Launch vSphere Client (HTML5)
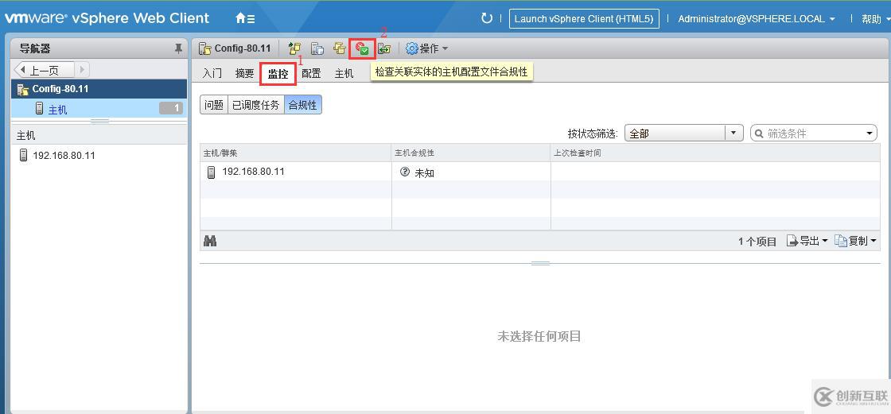Image resolution: width=891 pixels, height=414 pixels. click(584, 19)
